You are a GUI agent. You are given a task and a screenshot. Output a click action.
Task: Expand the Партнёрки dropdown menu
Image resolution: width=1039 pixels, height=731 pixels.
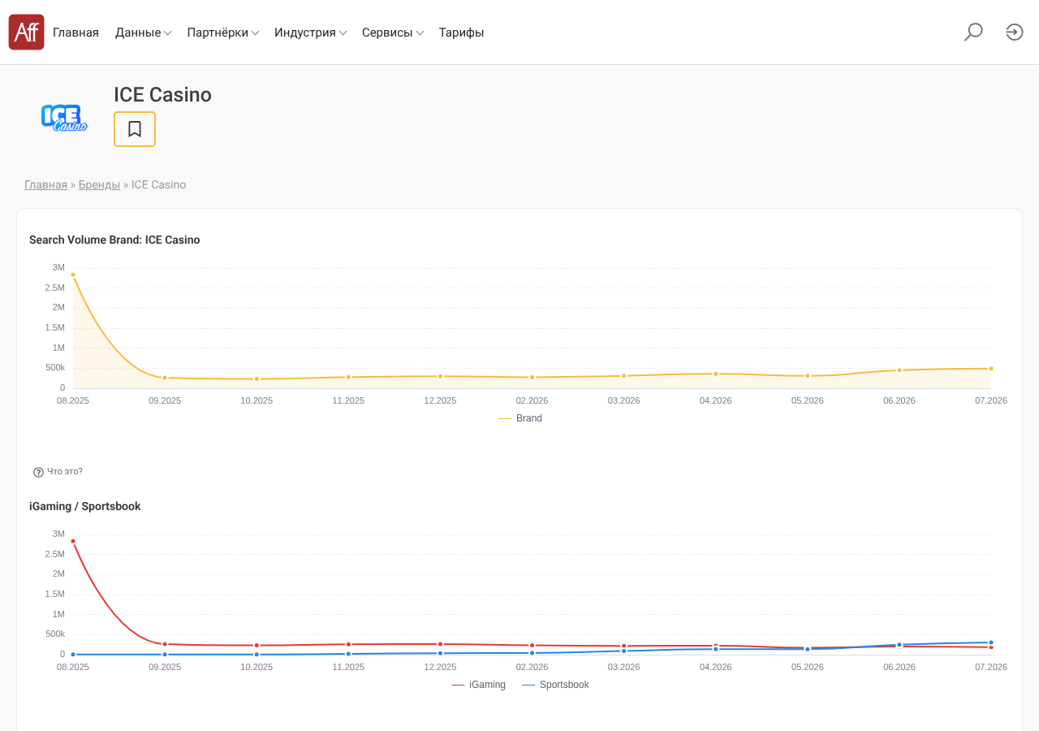pos(223,32)
